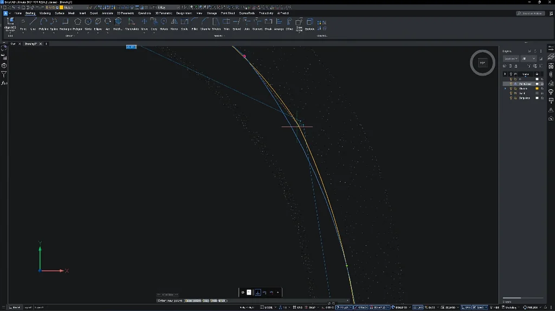Activate the Break tool

268,24
